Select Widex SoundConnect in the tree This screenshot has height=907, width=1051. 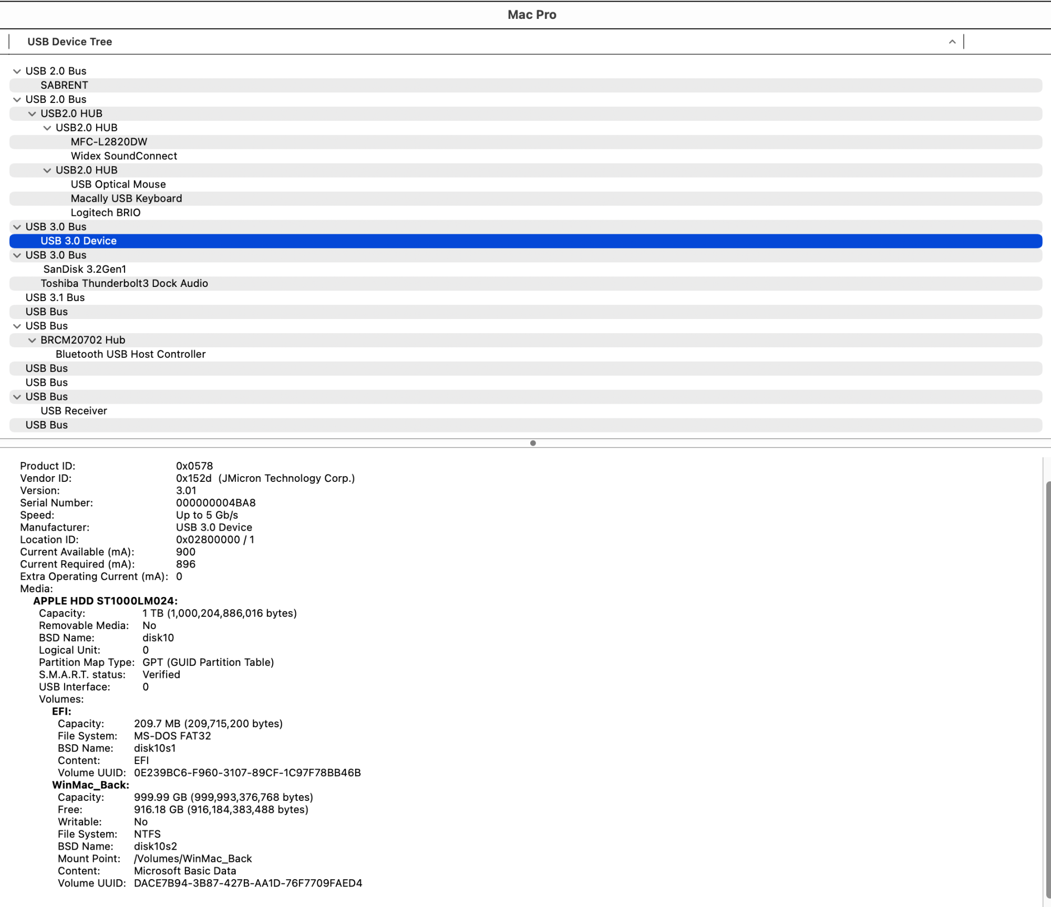[124, 156]
